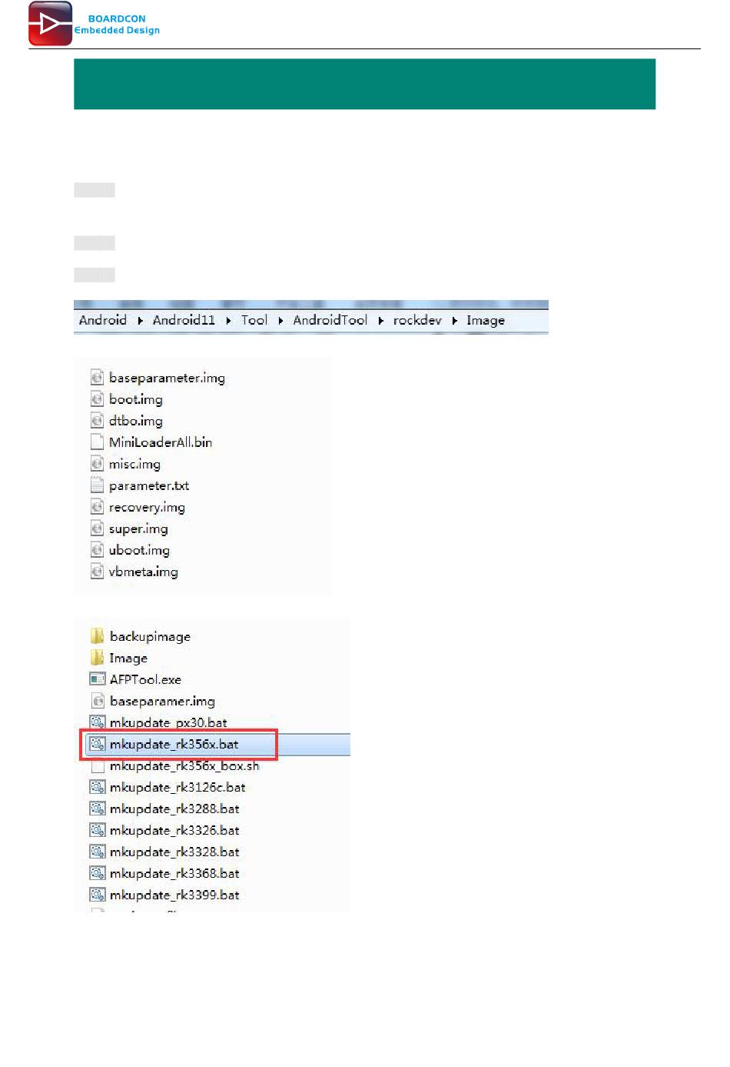Expand the arrow after AndroidTool in path
The height and width of the screenshot is (1067, 730).
pos(380,321)
